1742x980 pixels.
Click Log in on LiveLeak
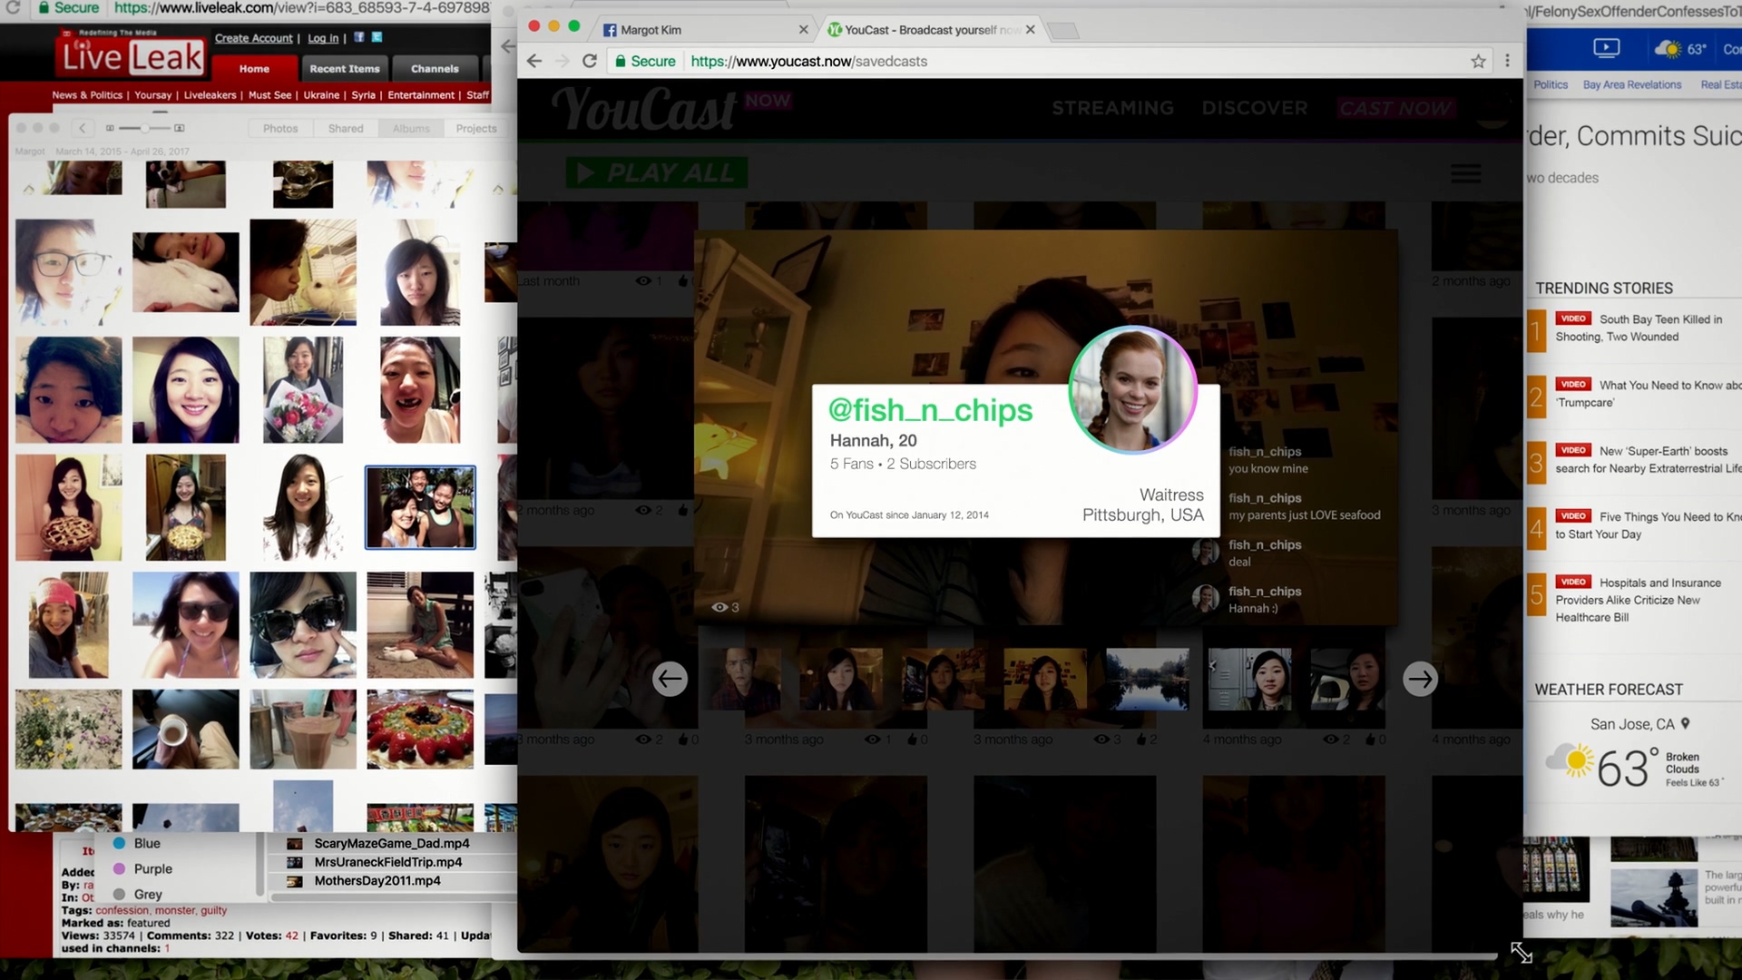323,38
